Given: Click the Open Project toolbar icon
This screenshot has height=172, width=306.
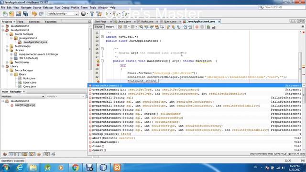Looking at the screenshot, I should pyautogui.click(x=19, y=14).
